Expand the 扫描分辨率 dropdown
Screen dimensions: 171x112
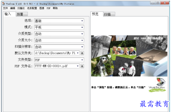coord(59,47)
